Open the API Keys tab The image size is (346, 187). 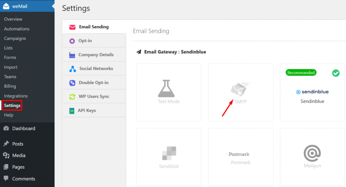[x=87, y=111]
